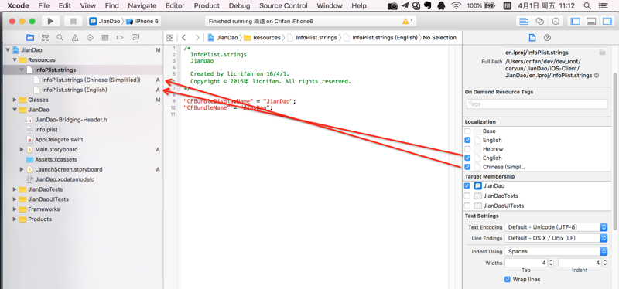Viewport: 619px width, 289px height.
Task: Run the app with the Play button
Action: tap(50, 22)
